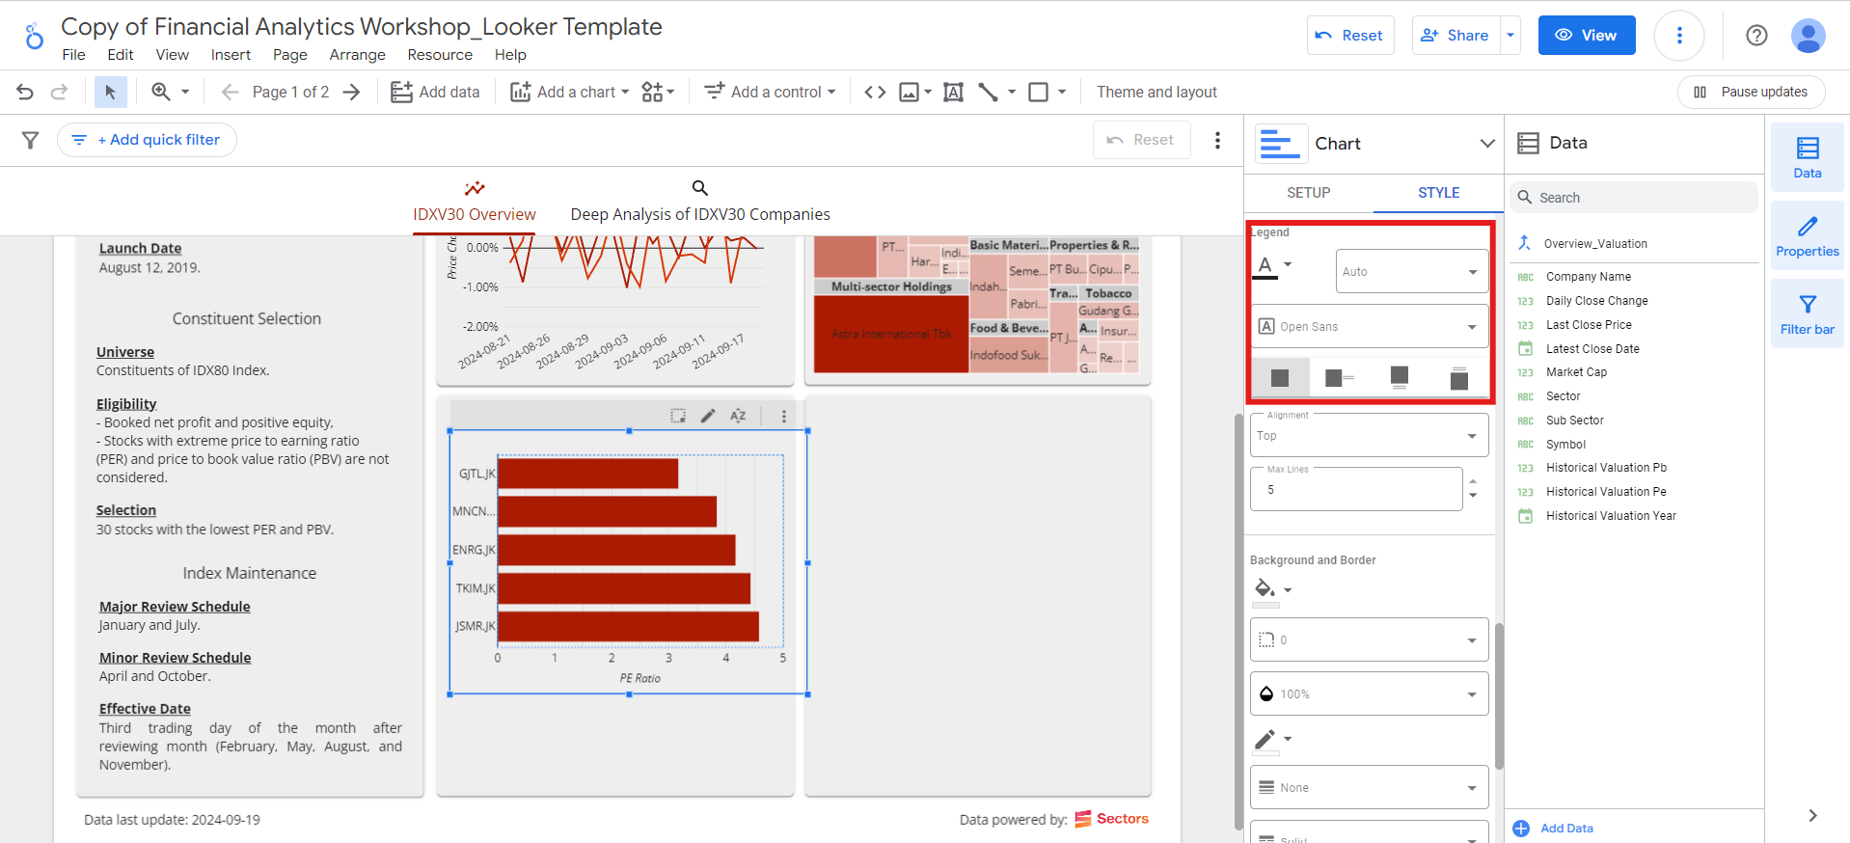Click chart select-area icon on bar chart
This screenshot has height=843, width=1850.
678,416
